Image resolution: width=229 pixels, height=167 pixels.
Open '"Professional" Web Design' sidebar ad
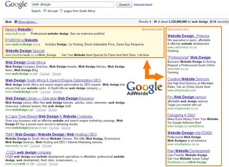coord(189,57)
